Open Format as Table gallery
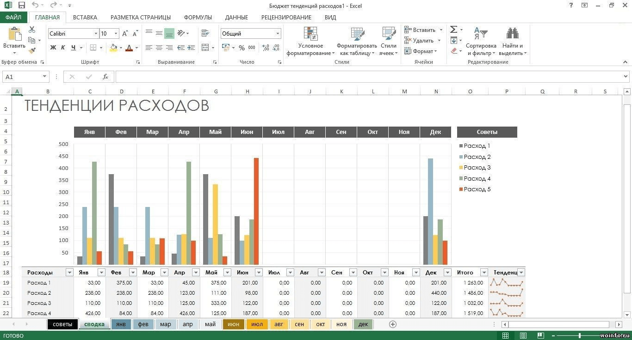The height and width of the screenshot is (340, 632). (x=357, y=35)
